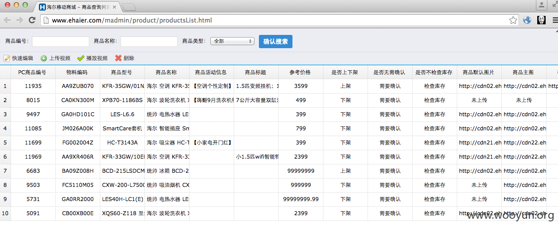The image size is (558, 228).
Task: Click row number 5 cell
Action: coord(5,143)
